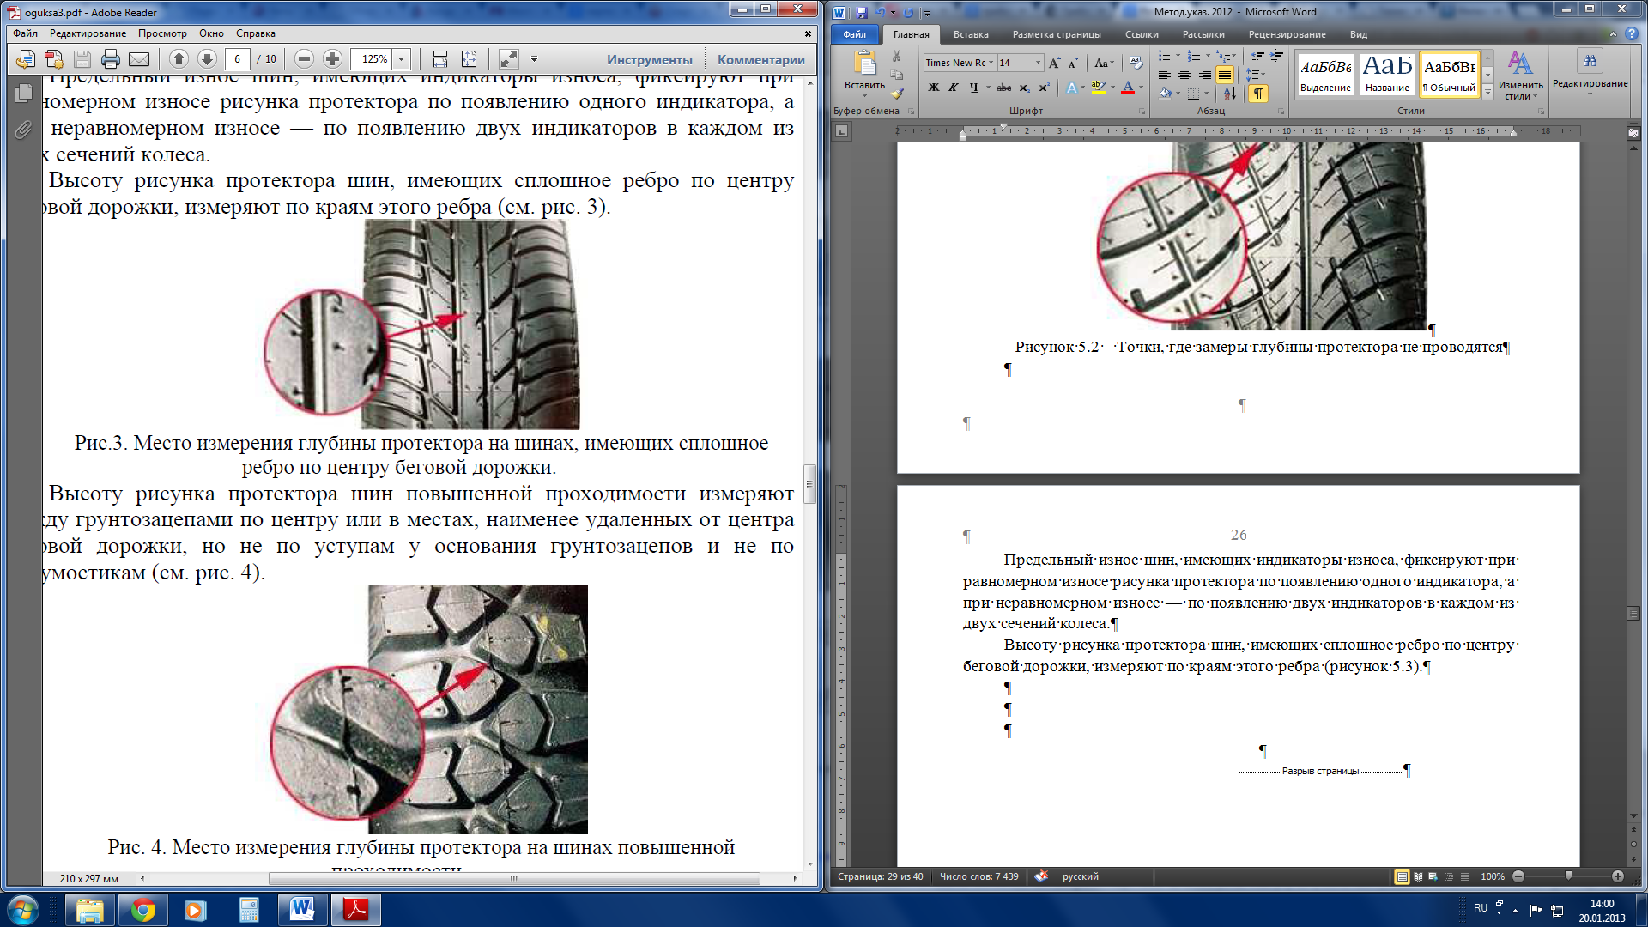Click the Print icon in Adobe Reader
1648x927 pixels.
pos(110,58)
